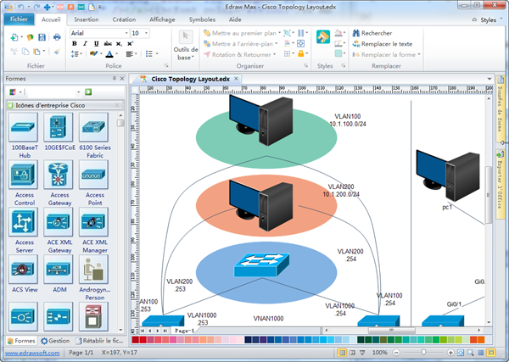
Task: Switch to the Symboles ribbon tab
Action: (202, 18)
